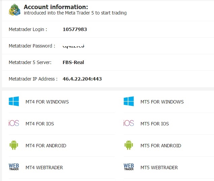
Task: Click the Windows icon next to MT5 FOR WINDOWS
Action: click(x=129, y=101)
